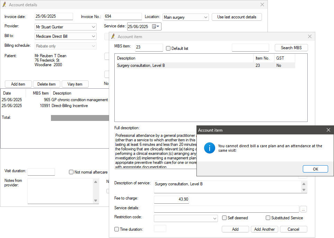The height and width of the screenshot is (238, 334).
Task: Click the Service details ellipsis button
Action: pos(303,209)
